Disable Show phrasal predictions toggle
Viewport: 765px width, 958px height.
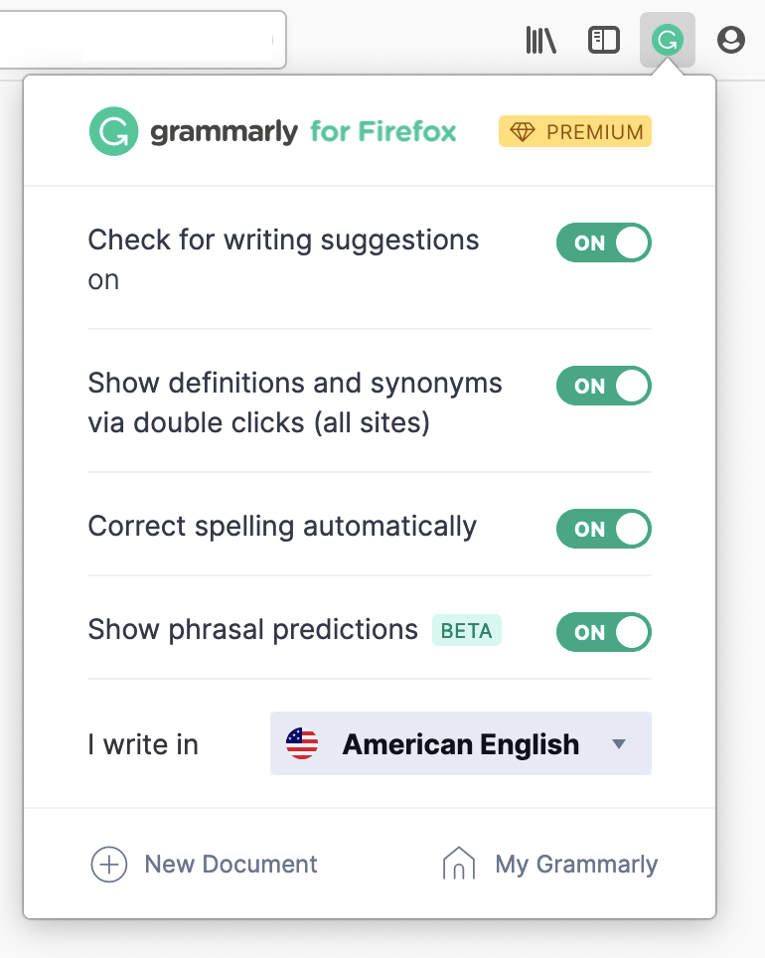point(603,631)
